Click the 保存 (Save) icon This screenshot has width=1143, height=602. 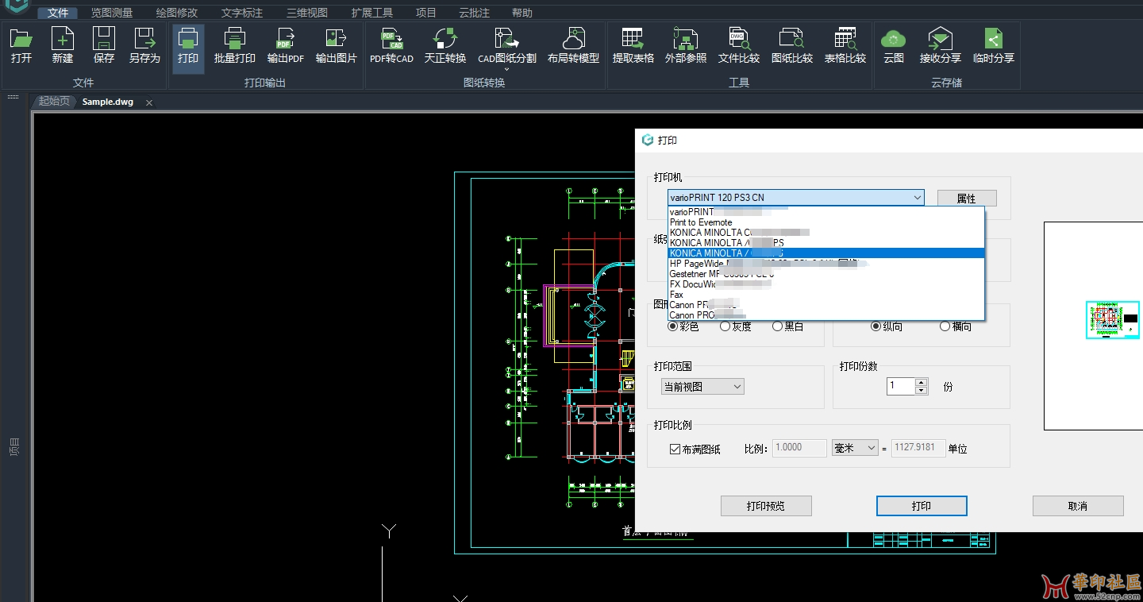click(x=104, y=38)
